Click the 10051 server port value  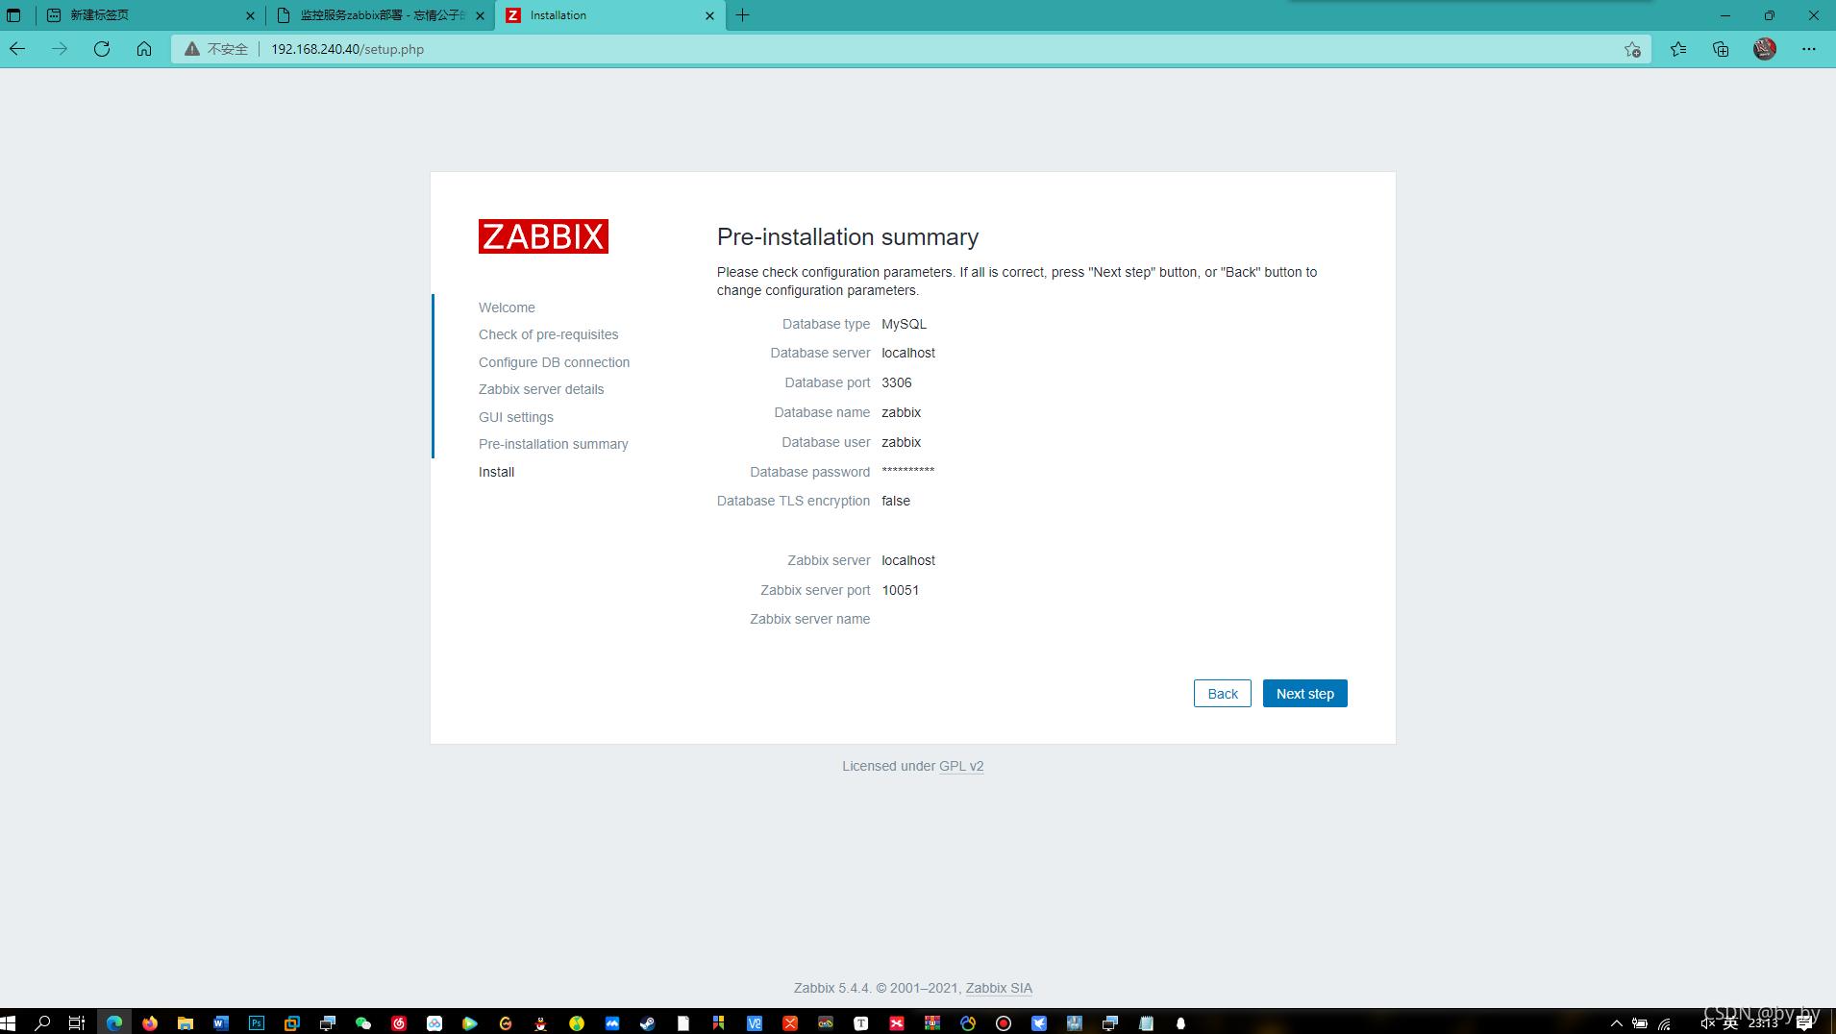click(x=900, y=590)
